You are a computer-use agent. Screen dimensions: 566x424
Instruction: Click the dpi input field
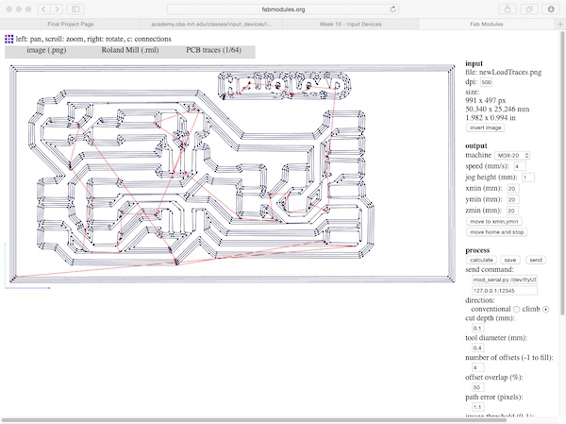486,82
